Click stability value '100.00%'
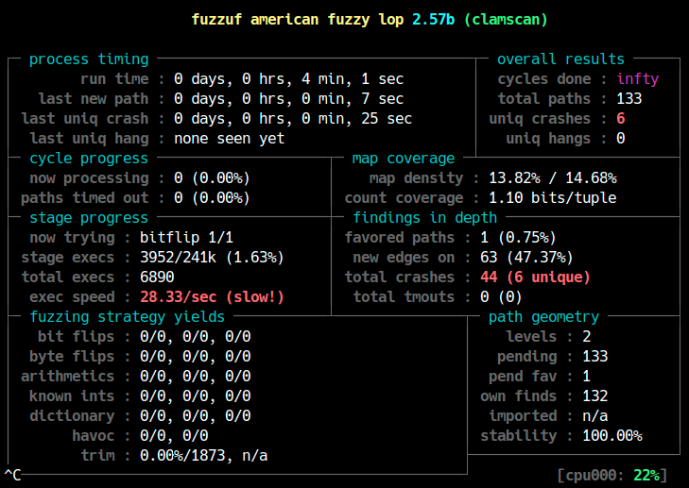 pyautogui.click(x=612, y=436)
